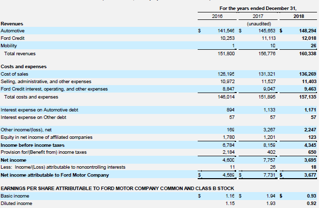Select 'Net income attributable to Ford Motor Company'

point(54,175)
